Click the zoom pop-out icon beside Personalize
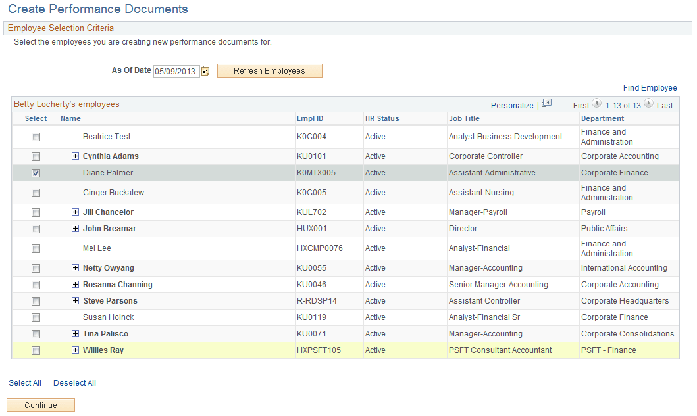Viewport: 697px width, 416px height. (x=546, y=104)
